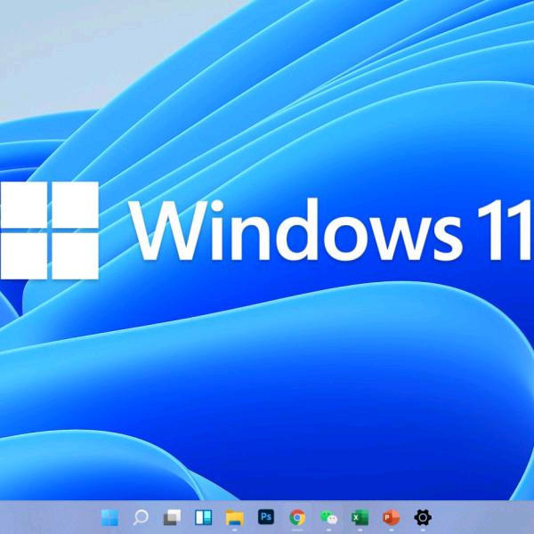Launch File Explorer from the taskbar
This screenshot has width=534, height=534.
234,517
